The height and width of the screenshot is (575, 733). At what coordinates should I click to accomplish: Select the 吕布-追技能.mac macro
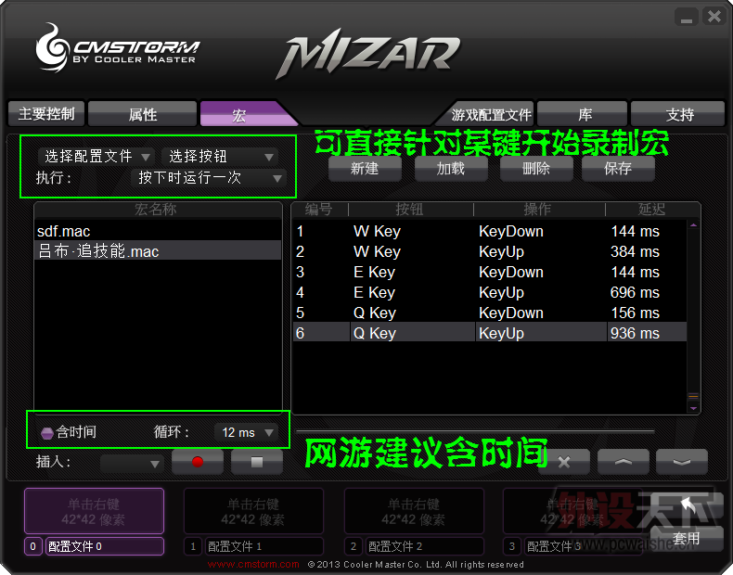pyautogui.click(x=158, y=250)
